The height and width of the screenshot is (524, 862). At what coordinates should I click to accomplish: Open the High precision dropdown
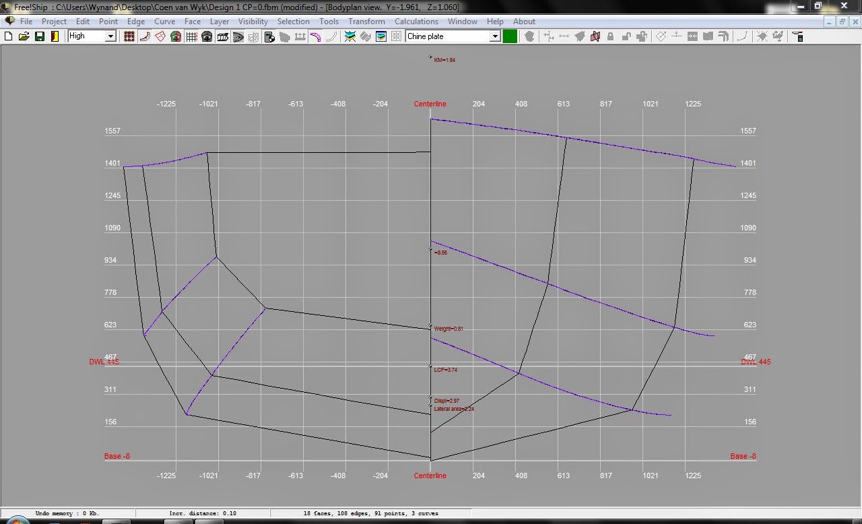click(110, 36)
